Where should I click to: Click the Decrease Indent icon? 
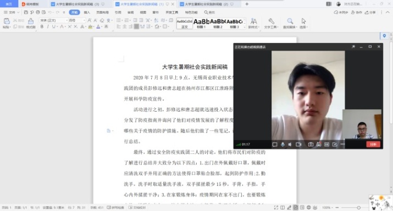135,20
